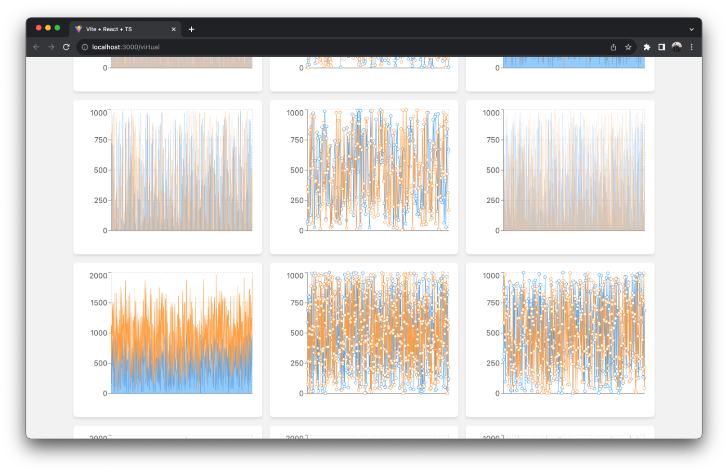
Task: Close the Vite + React + TS tab
Action: point(174,29)
